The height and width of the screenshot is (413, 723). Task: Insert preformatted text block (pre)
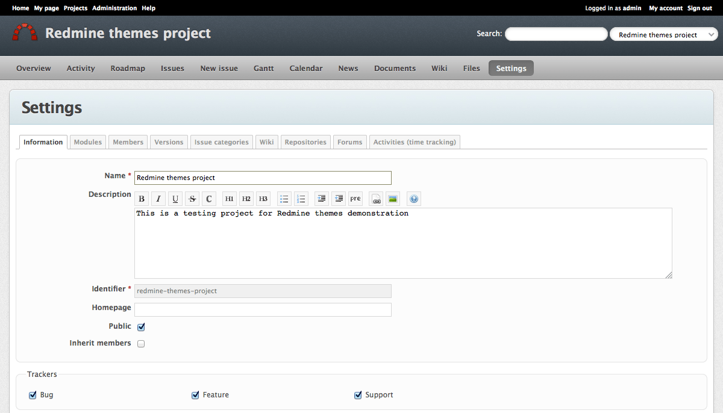(x=355, y=199)
